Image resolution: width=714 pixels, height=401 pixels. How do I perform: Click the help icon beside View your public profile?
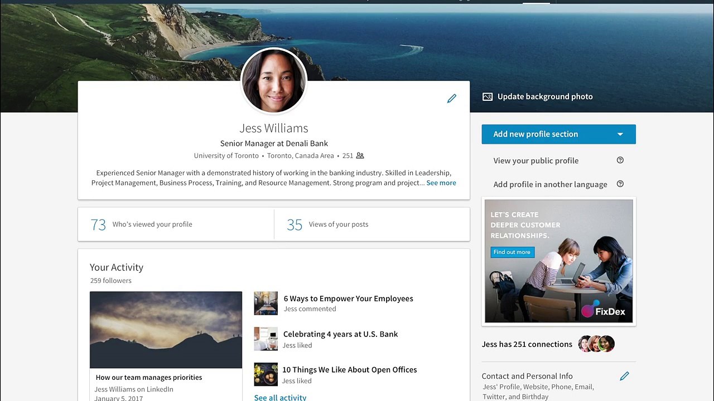[x=620, y=160]
